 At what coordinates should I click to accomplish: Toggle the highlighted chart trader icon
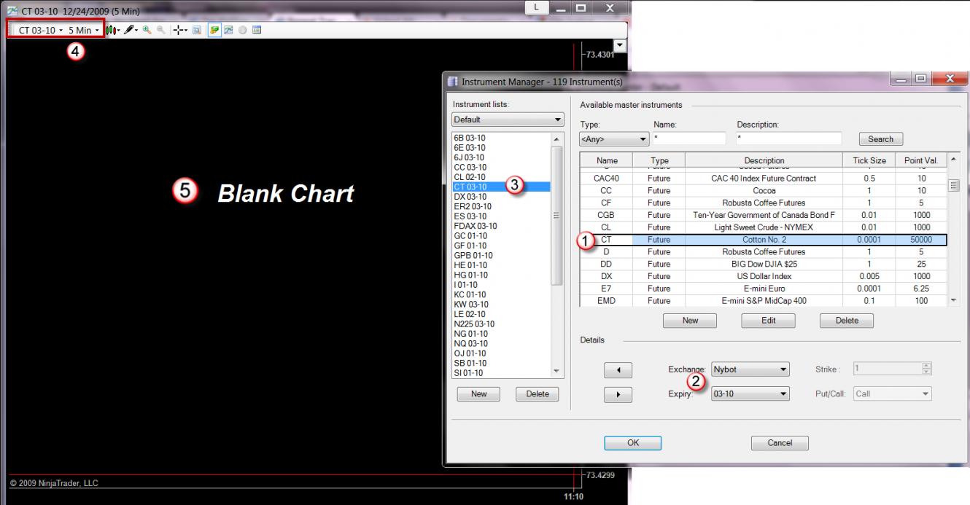pyautogui.click(x=216, y=31)
